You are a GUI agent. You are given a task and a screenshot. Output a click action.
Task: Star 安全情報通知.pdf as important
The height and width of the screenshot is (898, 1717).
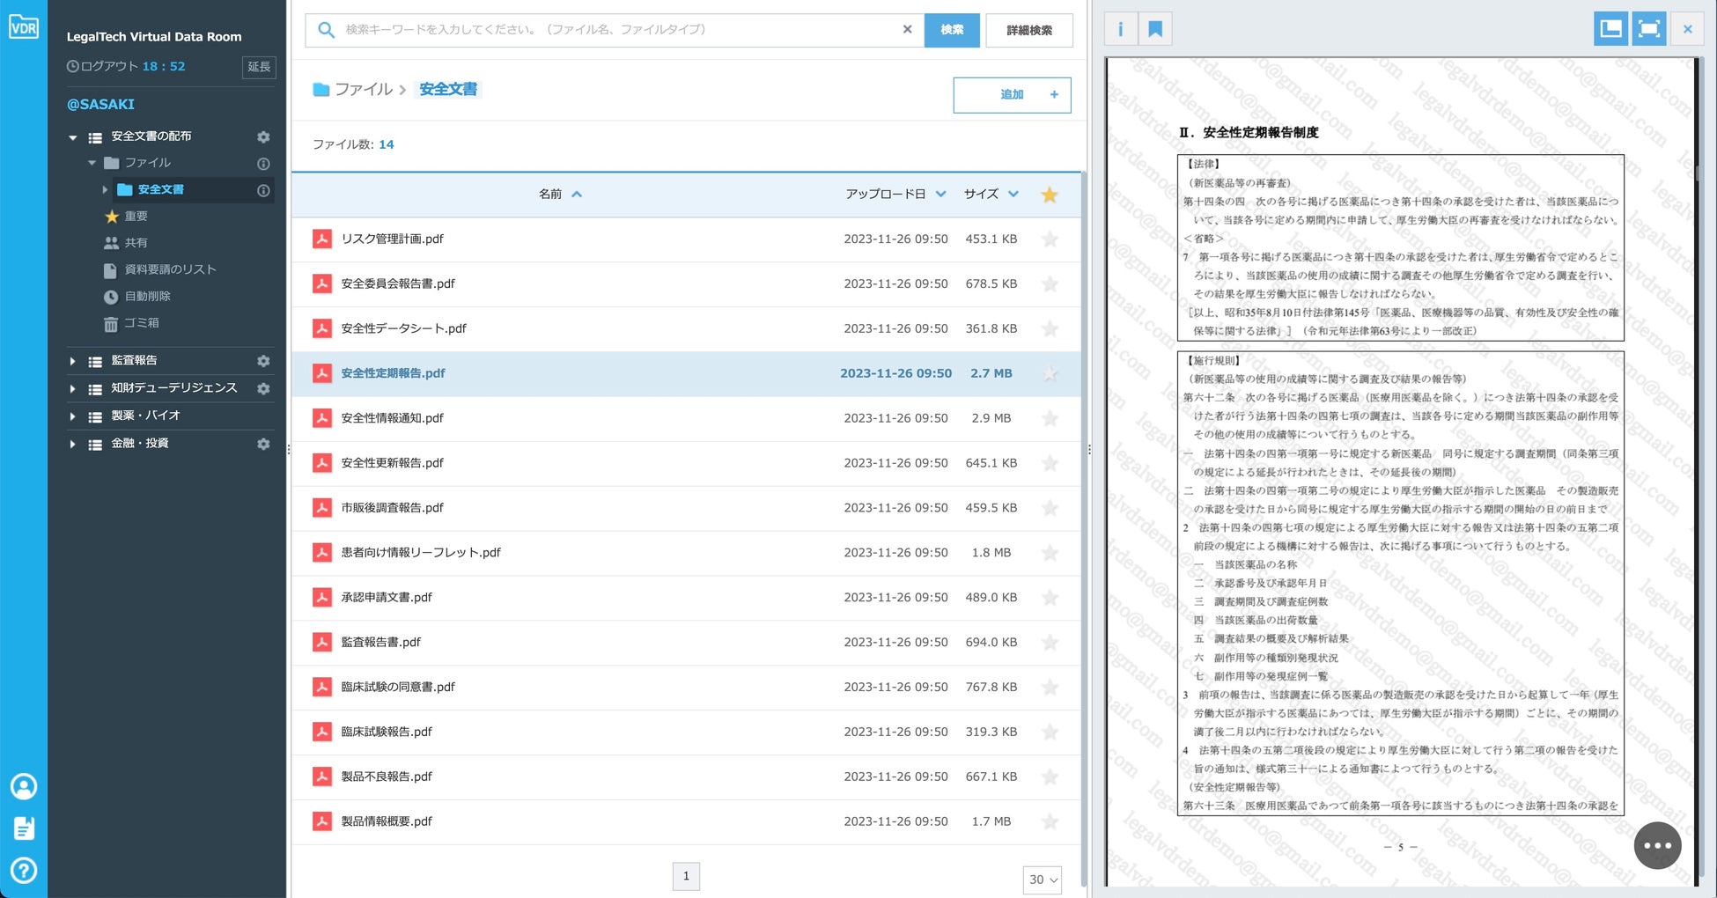(1050, 419)
